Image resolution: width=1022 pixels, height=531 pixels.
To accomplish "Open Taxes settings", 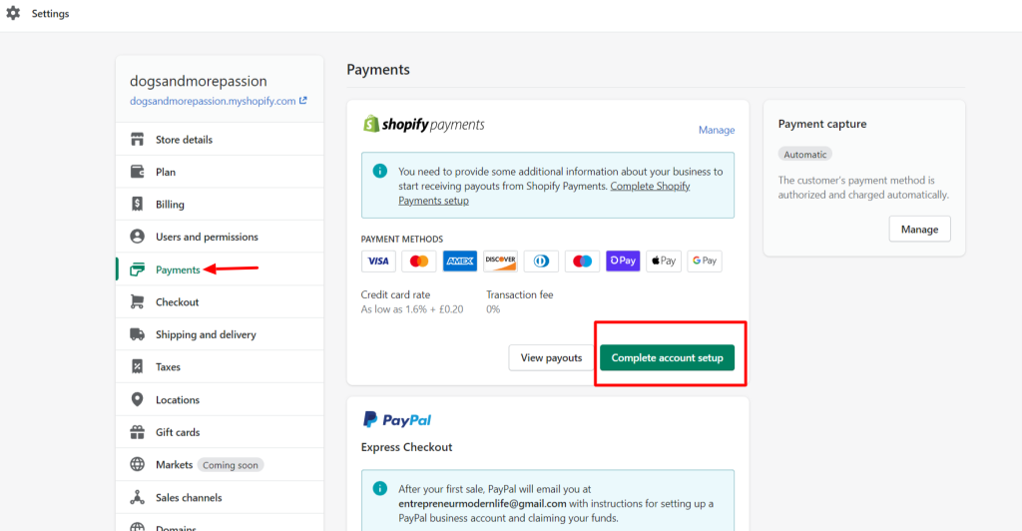I will 220,367.
